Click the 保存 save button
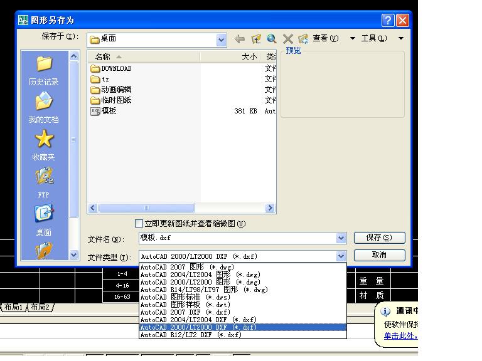The width and height of the screenshot is (482, 361). (x=379, y=238)
